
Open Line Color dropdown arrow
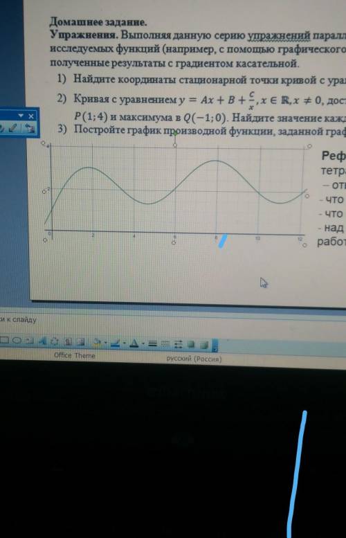coord(125,343)
